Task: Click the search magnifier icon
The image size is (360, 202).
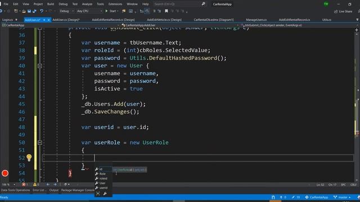Action: point(203,4)
